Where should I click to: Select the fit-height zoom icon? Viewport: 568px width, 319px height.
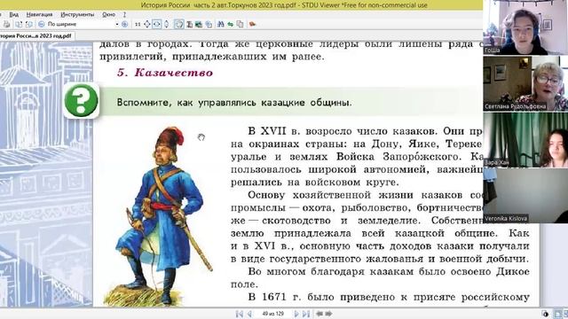point(166,24)
